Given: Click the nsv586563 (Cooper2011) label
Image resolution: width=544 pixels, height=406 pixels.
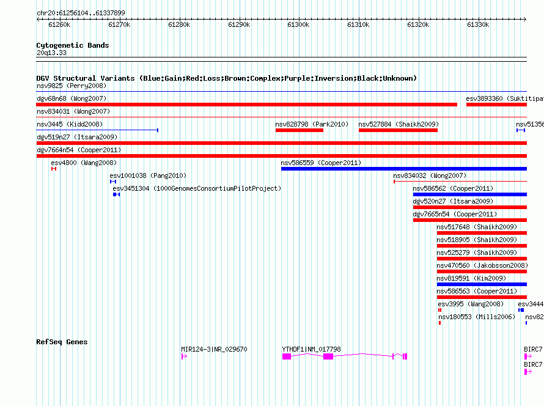Looking at the screenshot, I should point(477,291).
